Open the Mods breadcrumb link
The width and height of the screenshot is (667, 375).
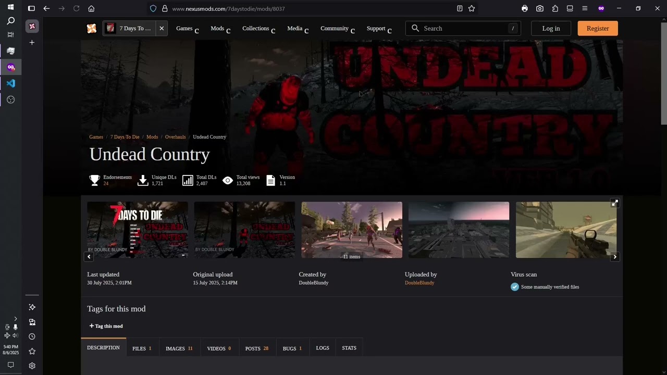click(152, 137)
